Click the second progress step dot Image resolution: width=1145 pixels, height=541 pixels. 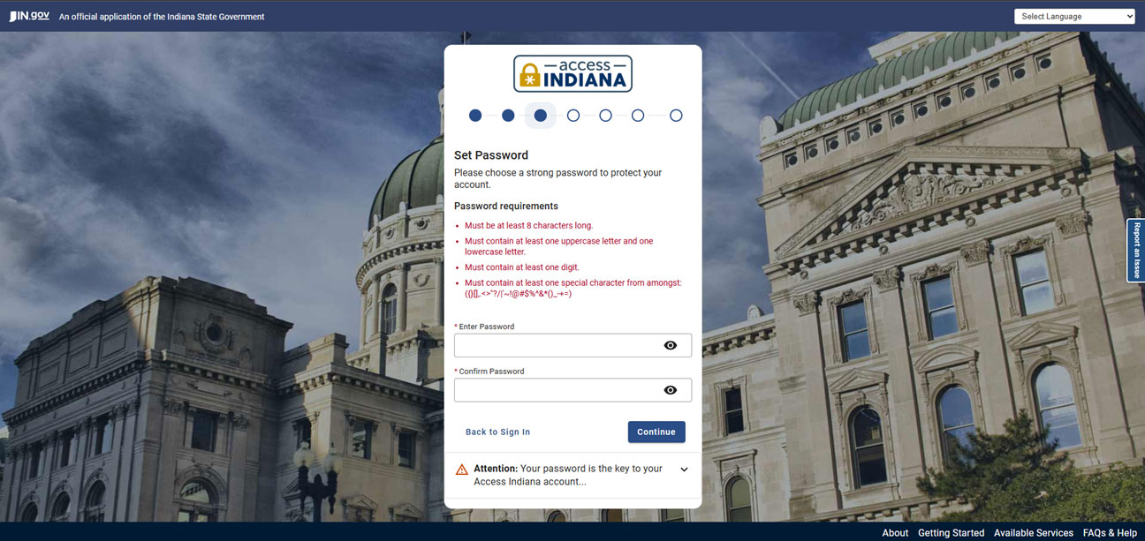508,116
